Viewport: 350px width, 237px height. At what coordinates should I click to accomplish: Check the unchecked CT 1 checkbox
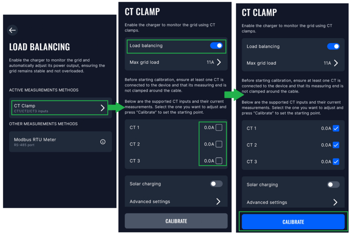(219, 127)
